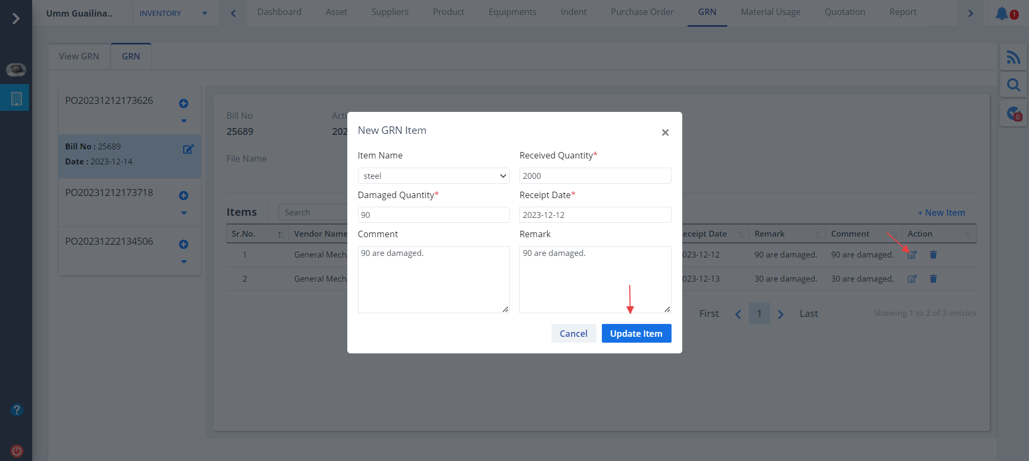
Task: Open the RSS feed icon
Action: pyautogui.click(x=1013, y=57)
